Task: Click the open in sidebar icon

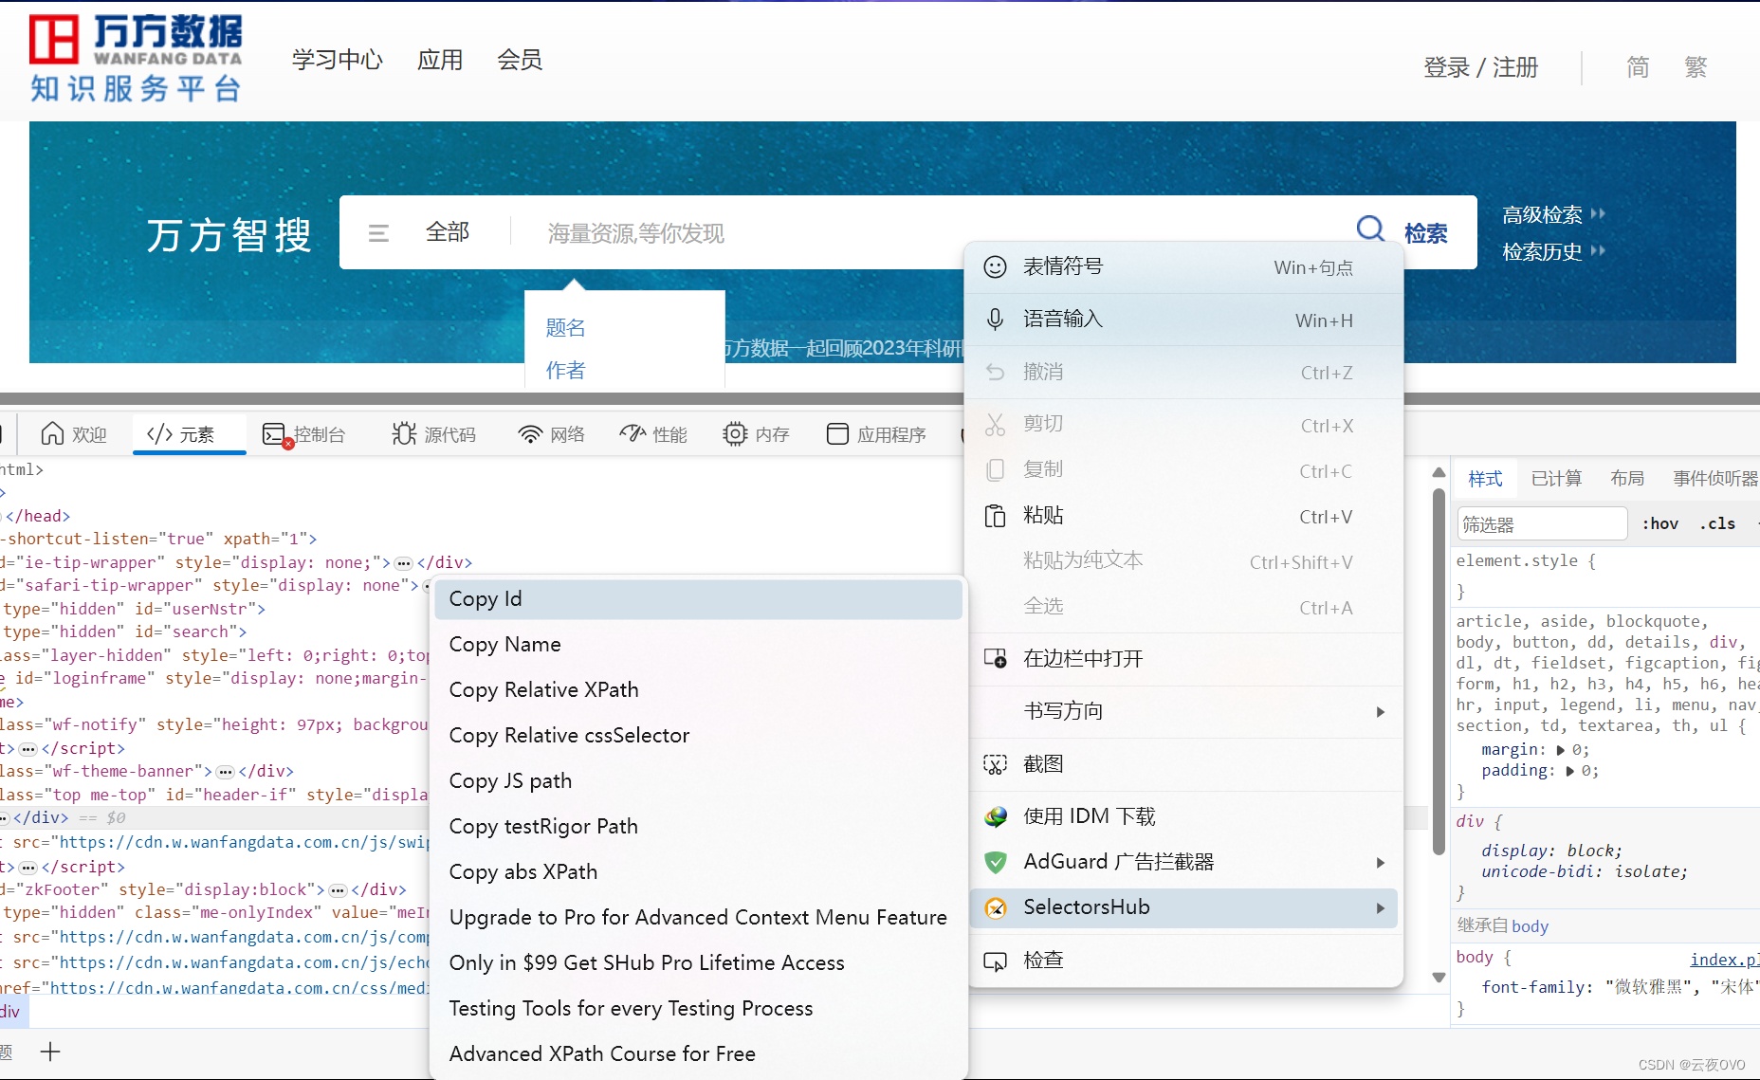Action: pos(995,658)
